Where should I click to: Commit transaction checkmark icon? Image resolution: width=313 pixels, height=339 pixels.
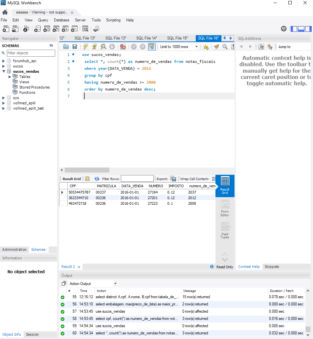(134, 46)
